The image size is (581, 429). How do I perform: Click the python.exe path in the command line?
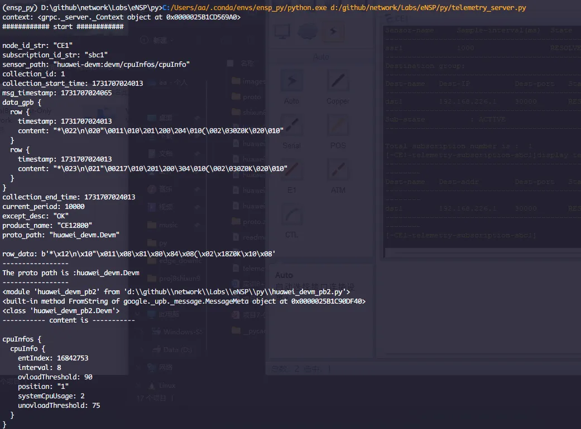point(245,8)
